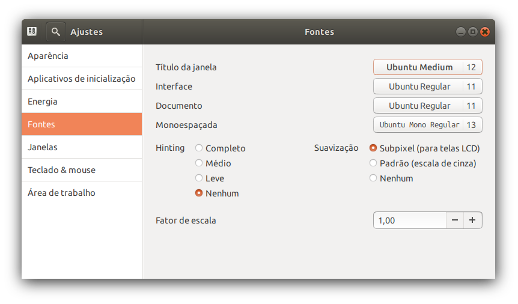Go to Aplicativos de inicialização
518x304 pixels.
click(82, 79)
